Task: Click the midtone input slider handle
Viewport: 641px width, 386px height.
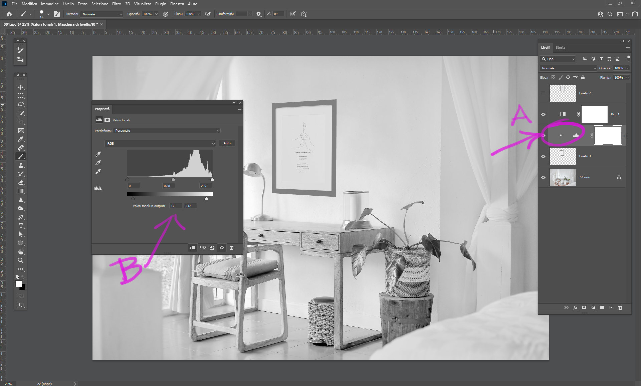Action: click(x=173, y=179)
